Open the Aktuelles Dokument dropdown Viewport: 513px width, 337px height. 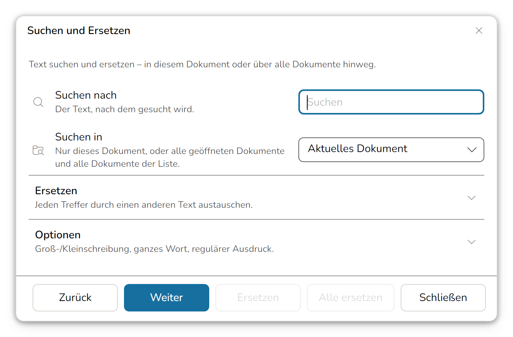(391, 149)
